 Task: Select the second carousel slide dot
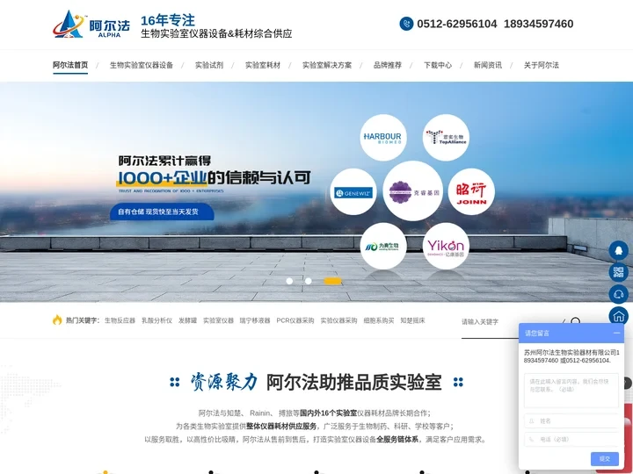tap(308, 281)
